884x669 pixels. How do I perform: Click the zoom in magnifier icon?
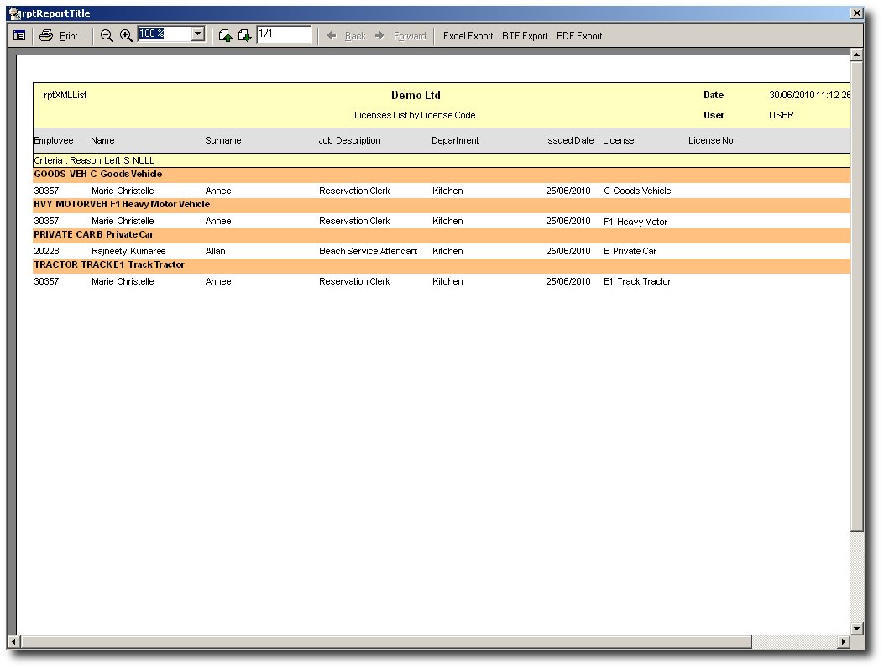126,36
